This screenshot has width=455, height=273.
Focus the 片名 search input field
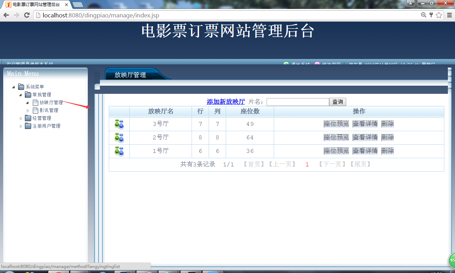coord(298,102)
